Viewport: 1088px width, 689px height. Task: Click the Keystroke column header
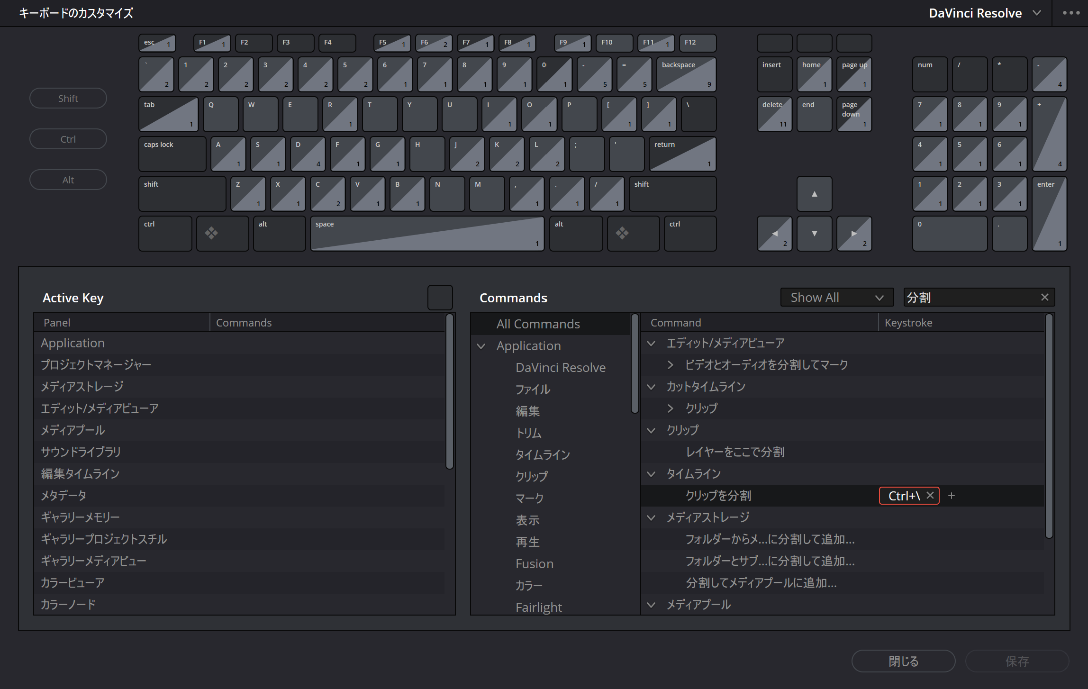pyautogui.click(x=961, y=323)
